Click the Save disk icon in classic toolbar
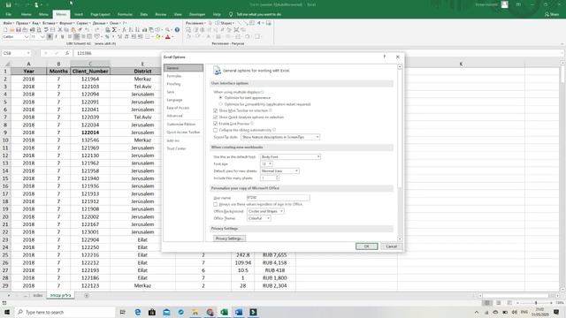 [x=18, y=30]
